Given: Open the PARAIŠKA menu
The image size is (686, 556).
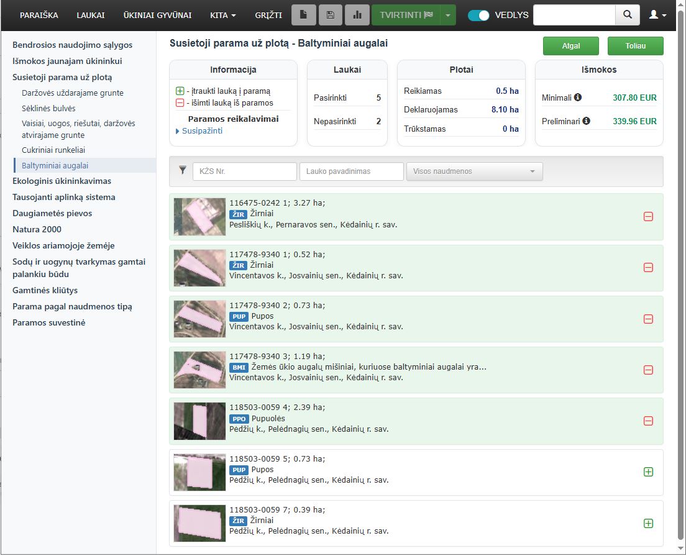Looking at the screenshot, I should click(39, 16).
